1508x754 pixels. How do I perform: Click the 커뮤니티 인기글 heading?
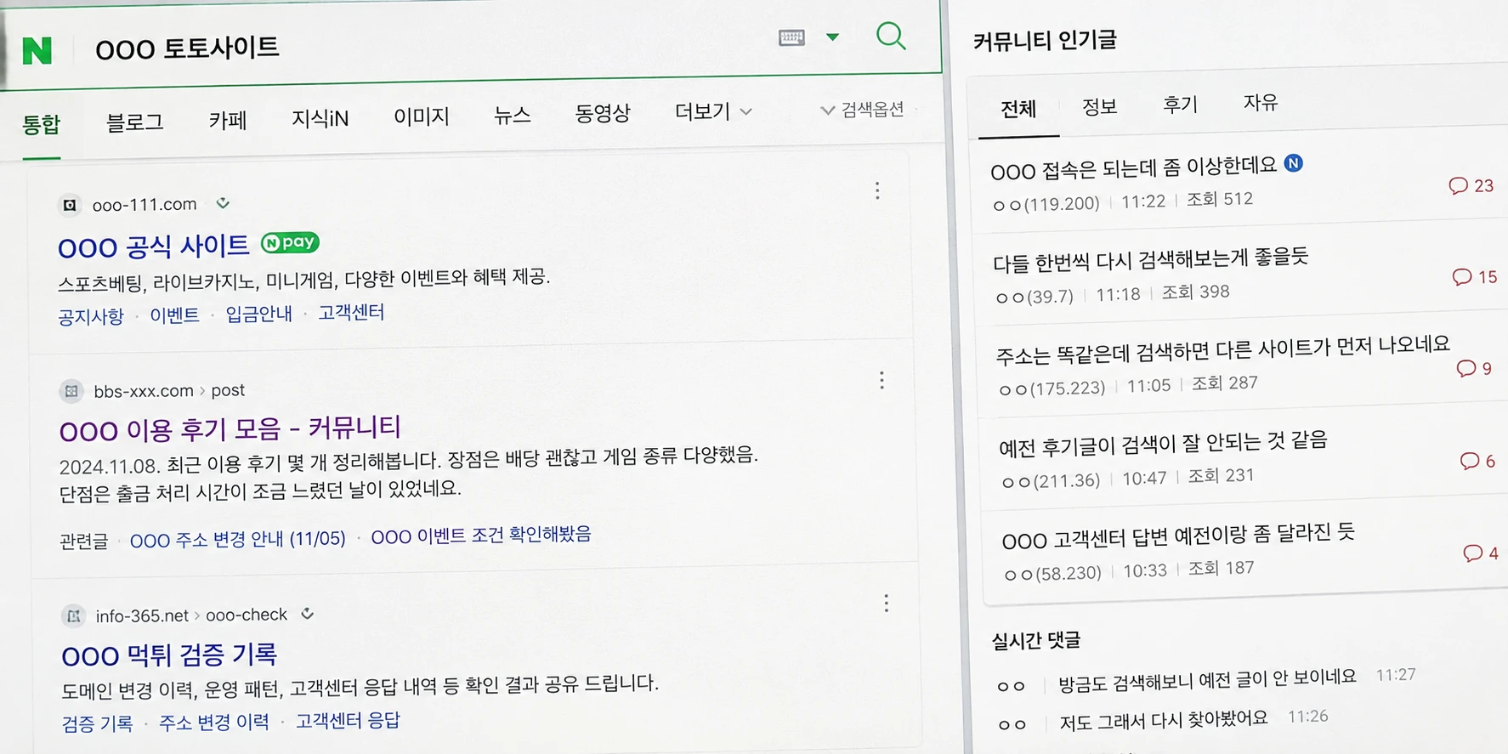pos(1045,40)
